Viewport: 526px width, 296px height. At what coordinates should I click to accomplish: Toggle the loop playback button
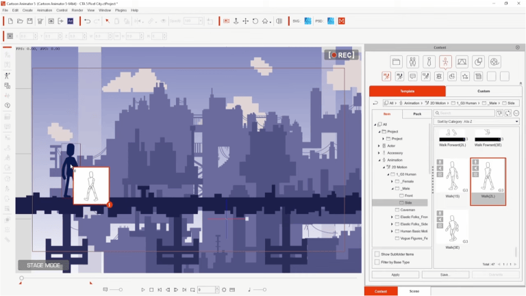[x=192, y=290]
